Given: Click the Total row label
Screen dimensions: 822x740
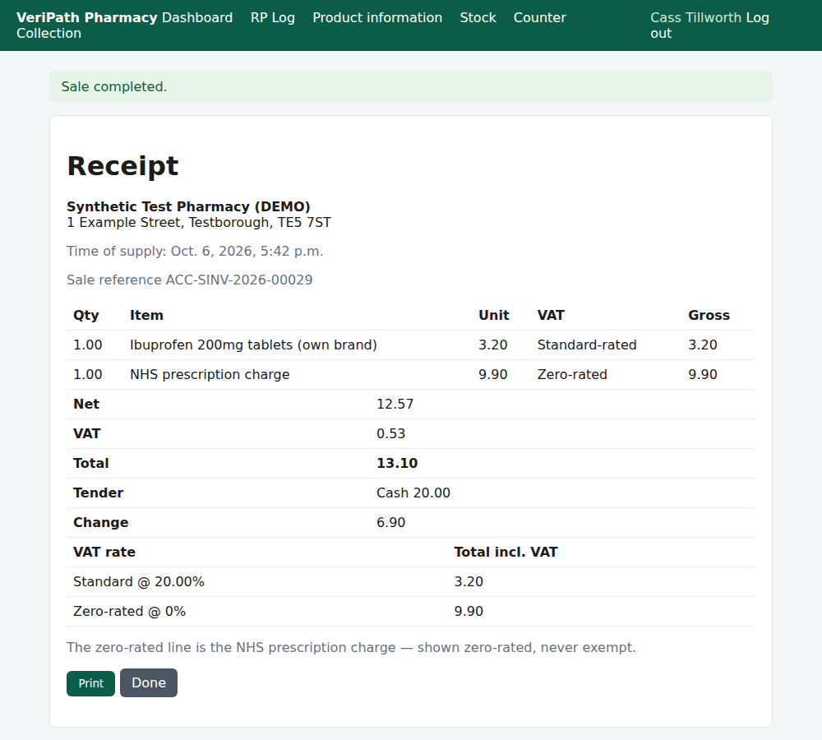Looking at the screenshot, I should point(90,463).
